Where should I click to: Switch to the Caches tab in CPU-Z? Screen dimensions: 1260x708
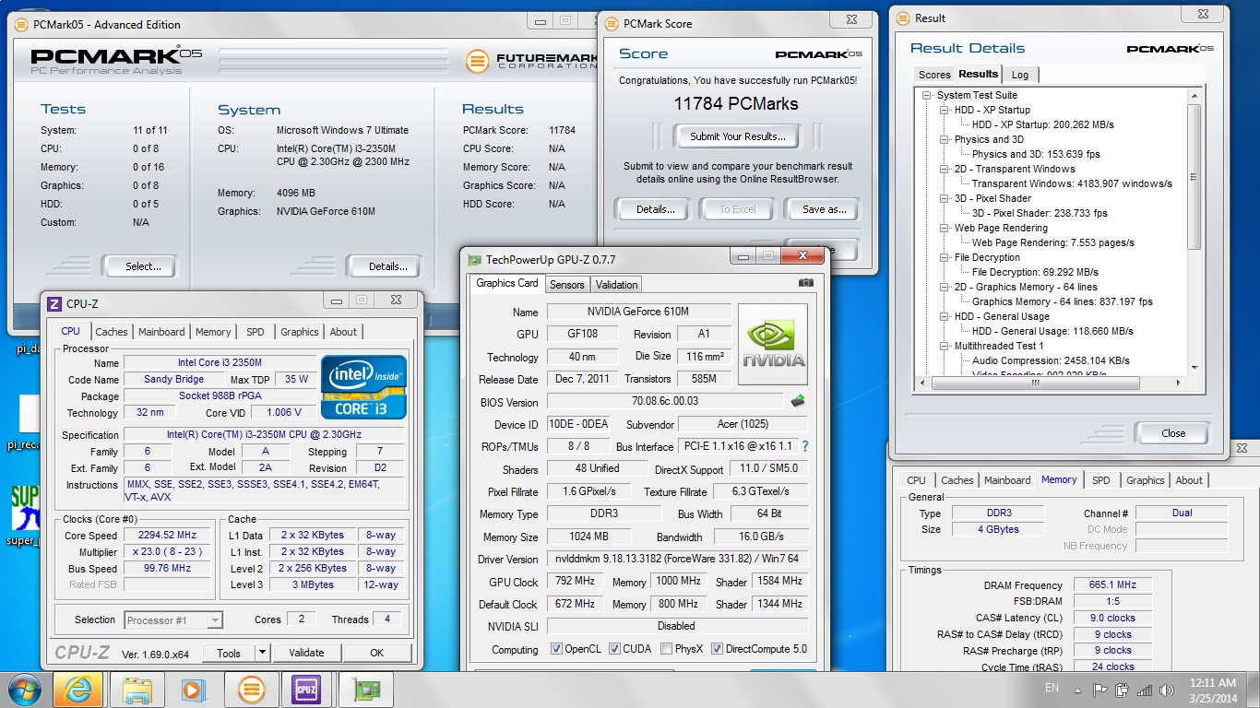point(112,332)
